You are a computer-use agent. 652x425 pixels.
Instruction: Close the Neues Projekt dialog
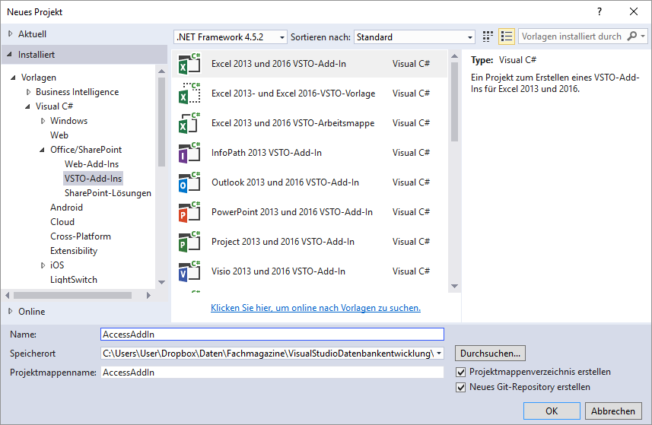(633, 11)
